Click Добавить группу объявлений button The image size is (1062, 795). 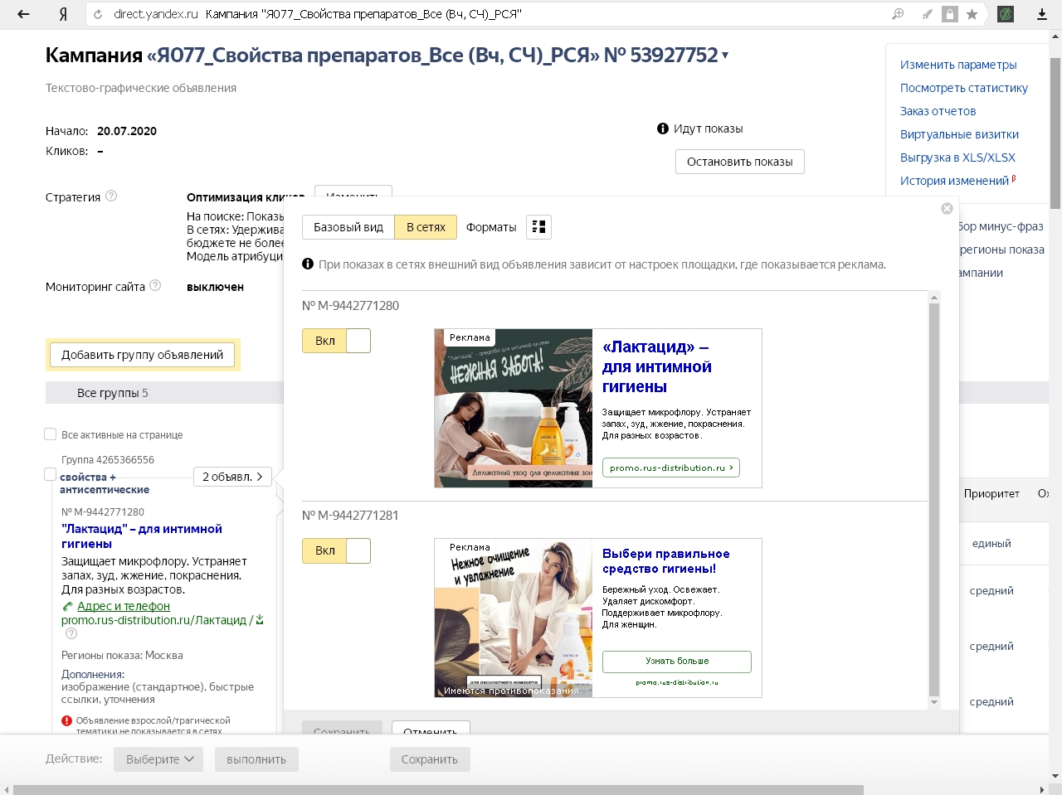point(143,355)
